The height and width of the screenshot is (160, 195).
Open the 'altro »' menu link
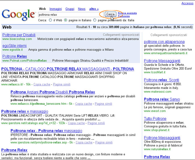94,9
